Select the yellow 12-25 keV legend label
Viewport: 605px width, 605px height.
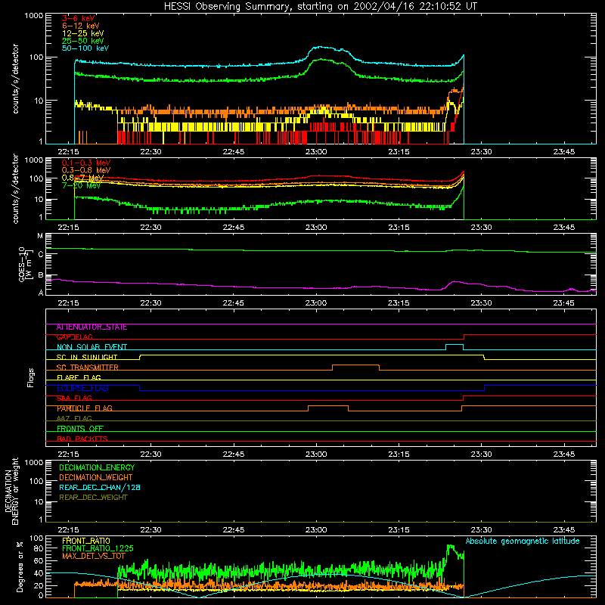pyautogui.click(x=83, y=33)
